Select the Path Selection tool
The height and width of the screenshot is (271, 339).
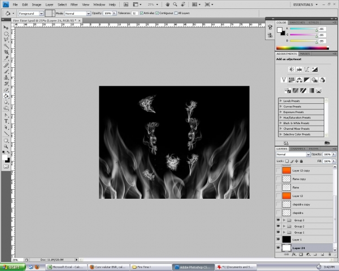pyautogui.click(x=6, y=127)
